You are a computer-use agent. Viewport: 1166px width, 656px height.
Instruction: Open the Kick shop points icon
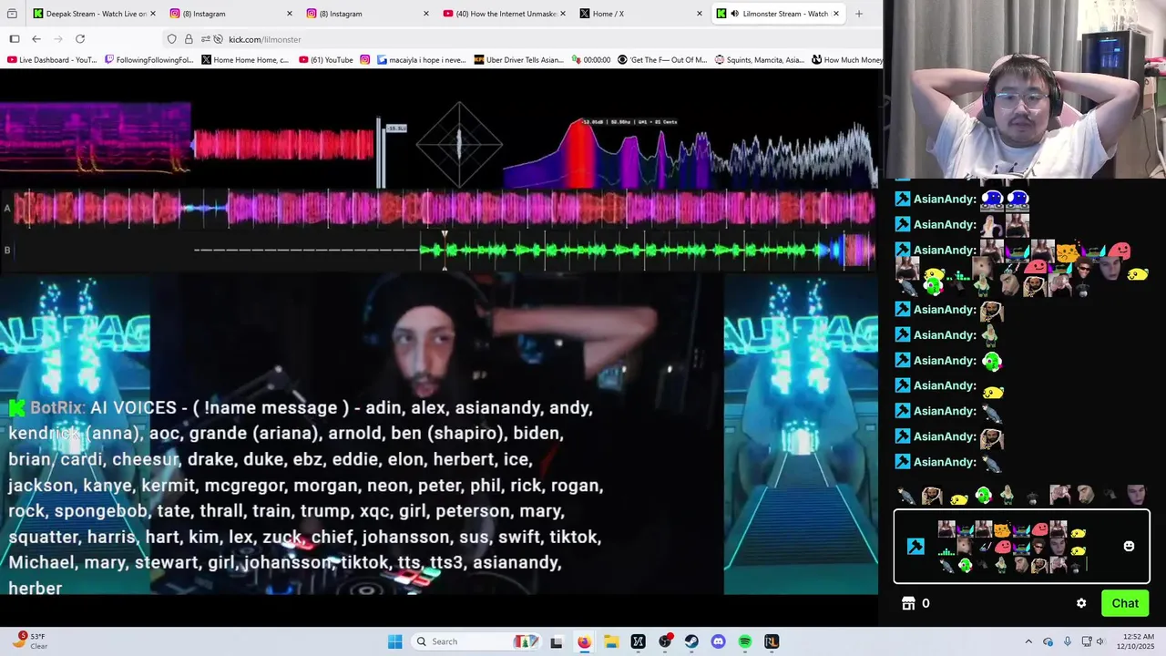[x=907, y=603]
